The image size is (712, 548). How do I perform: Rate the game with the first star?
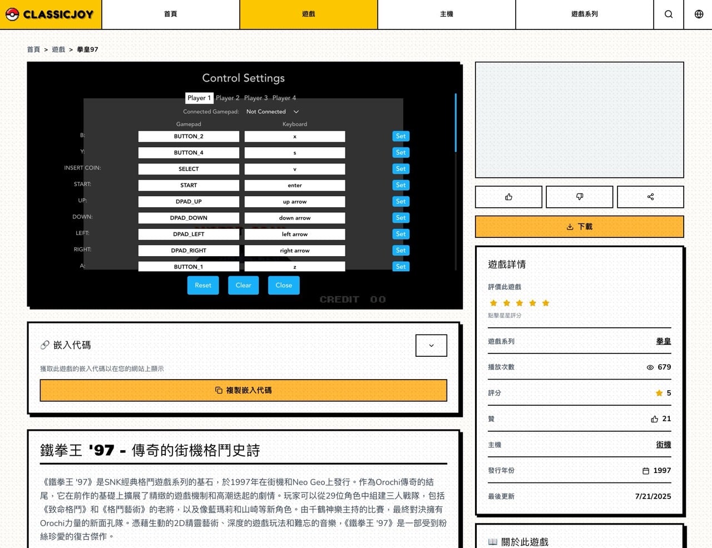493,303
